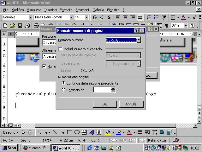The image size is (202, 152).
Task: Open the Strumenti menu
Action: point(83,10)
